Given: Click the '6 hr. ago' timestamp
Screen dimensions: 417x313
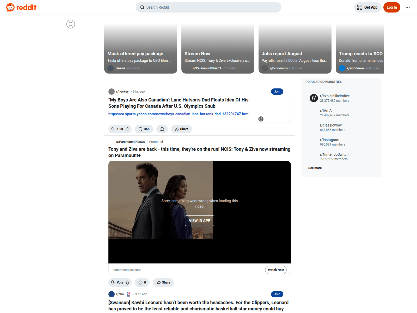Looking at the screenshot, I should point(139,92).
